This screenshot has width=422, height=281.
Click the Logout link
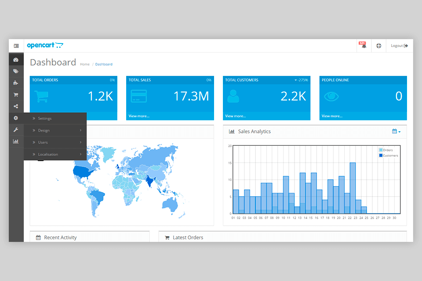click(x=399, y=46)
